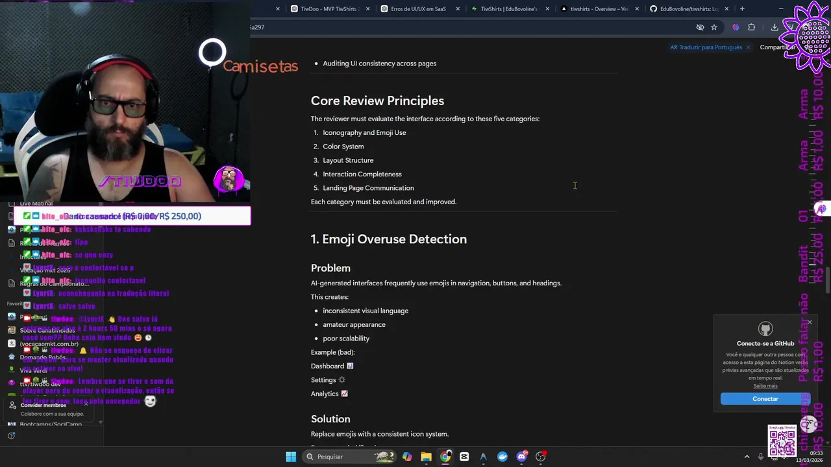Click the Problem heading
The height and width of the screenshot is (467, 831).
(x=330, y=268)
